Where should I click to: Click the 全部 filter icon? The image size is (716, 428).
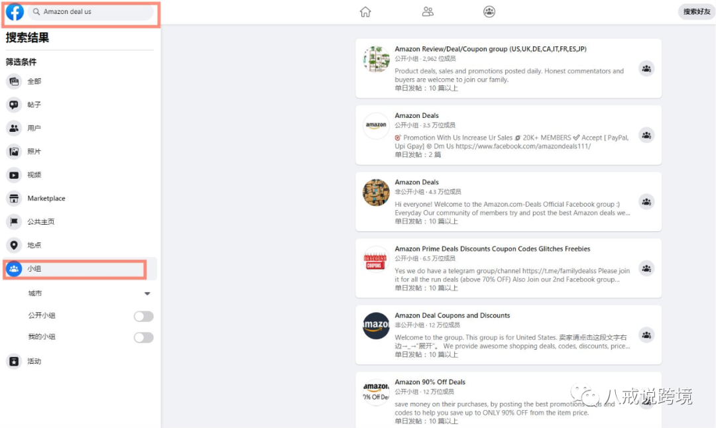coord(14,81)
